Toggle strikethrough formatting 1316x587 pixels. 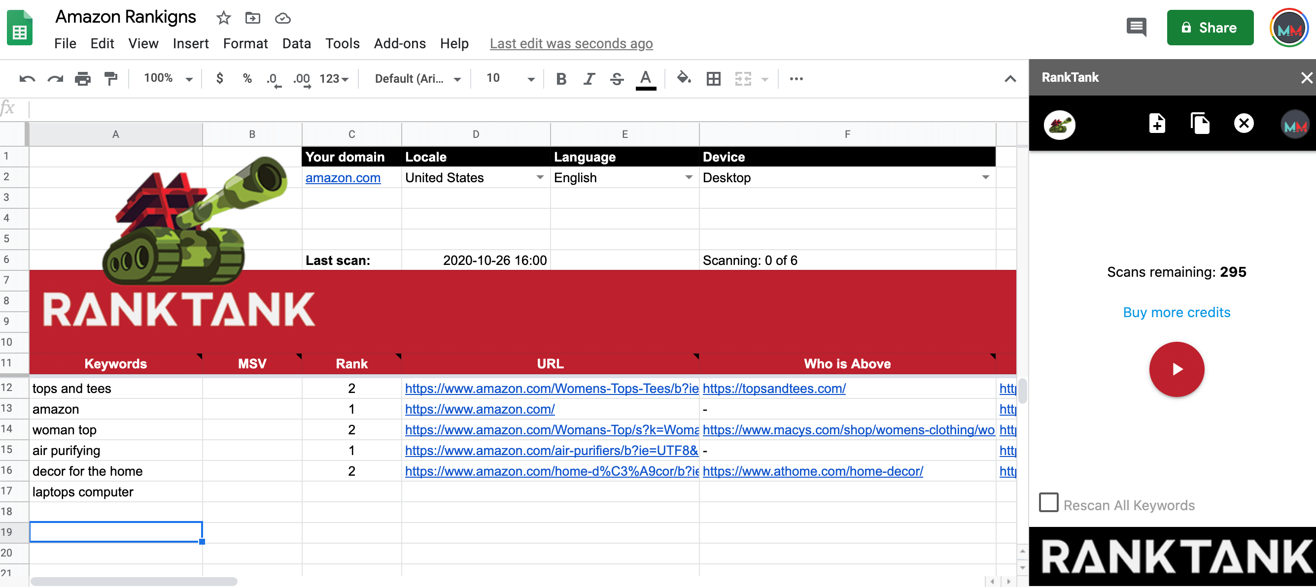click(617, 79)
